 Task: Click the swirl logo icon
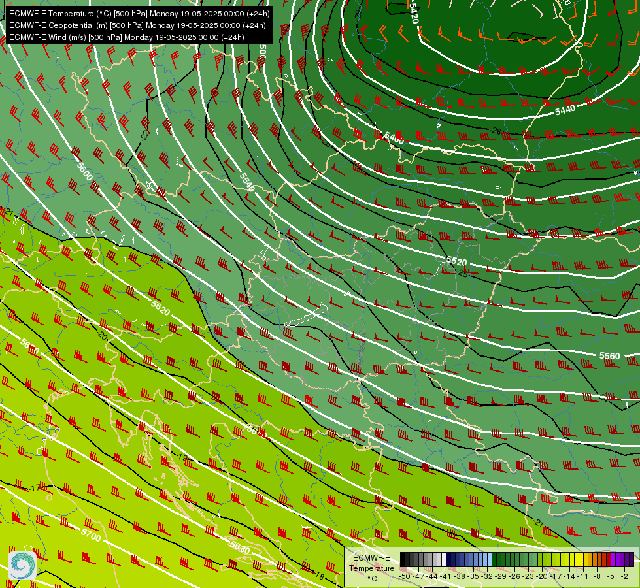click(x=22, y=565)
